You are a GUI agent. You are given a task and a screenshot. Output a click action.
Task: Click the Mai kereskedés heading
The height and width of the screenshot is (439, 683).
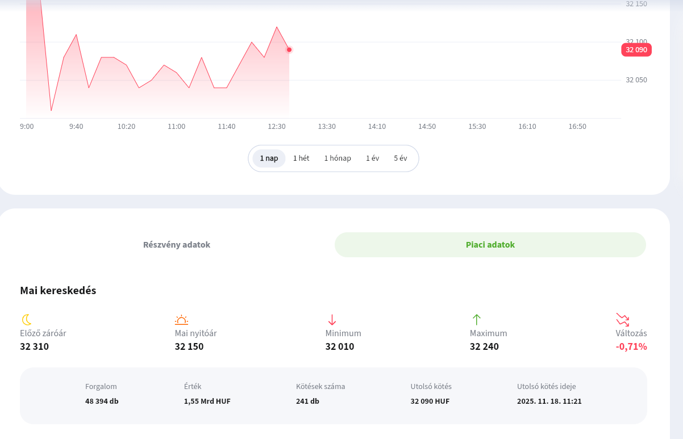coord(58,291)
